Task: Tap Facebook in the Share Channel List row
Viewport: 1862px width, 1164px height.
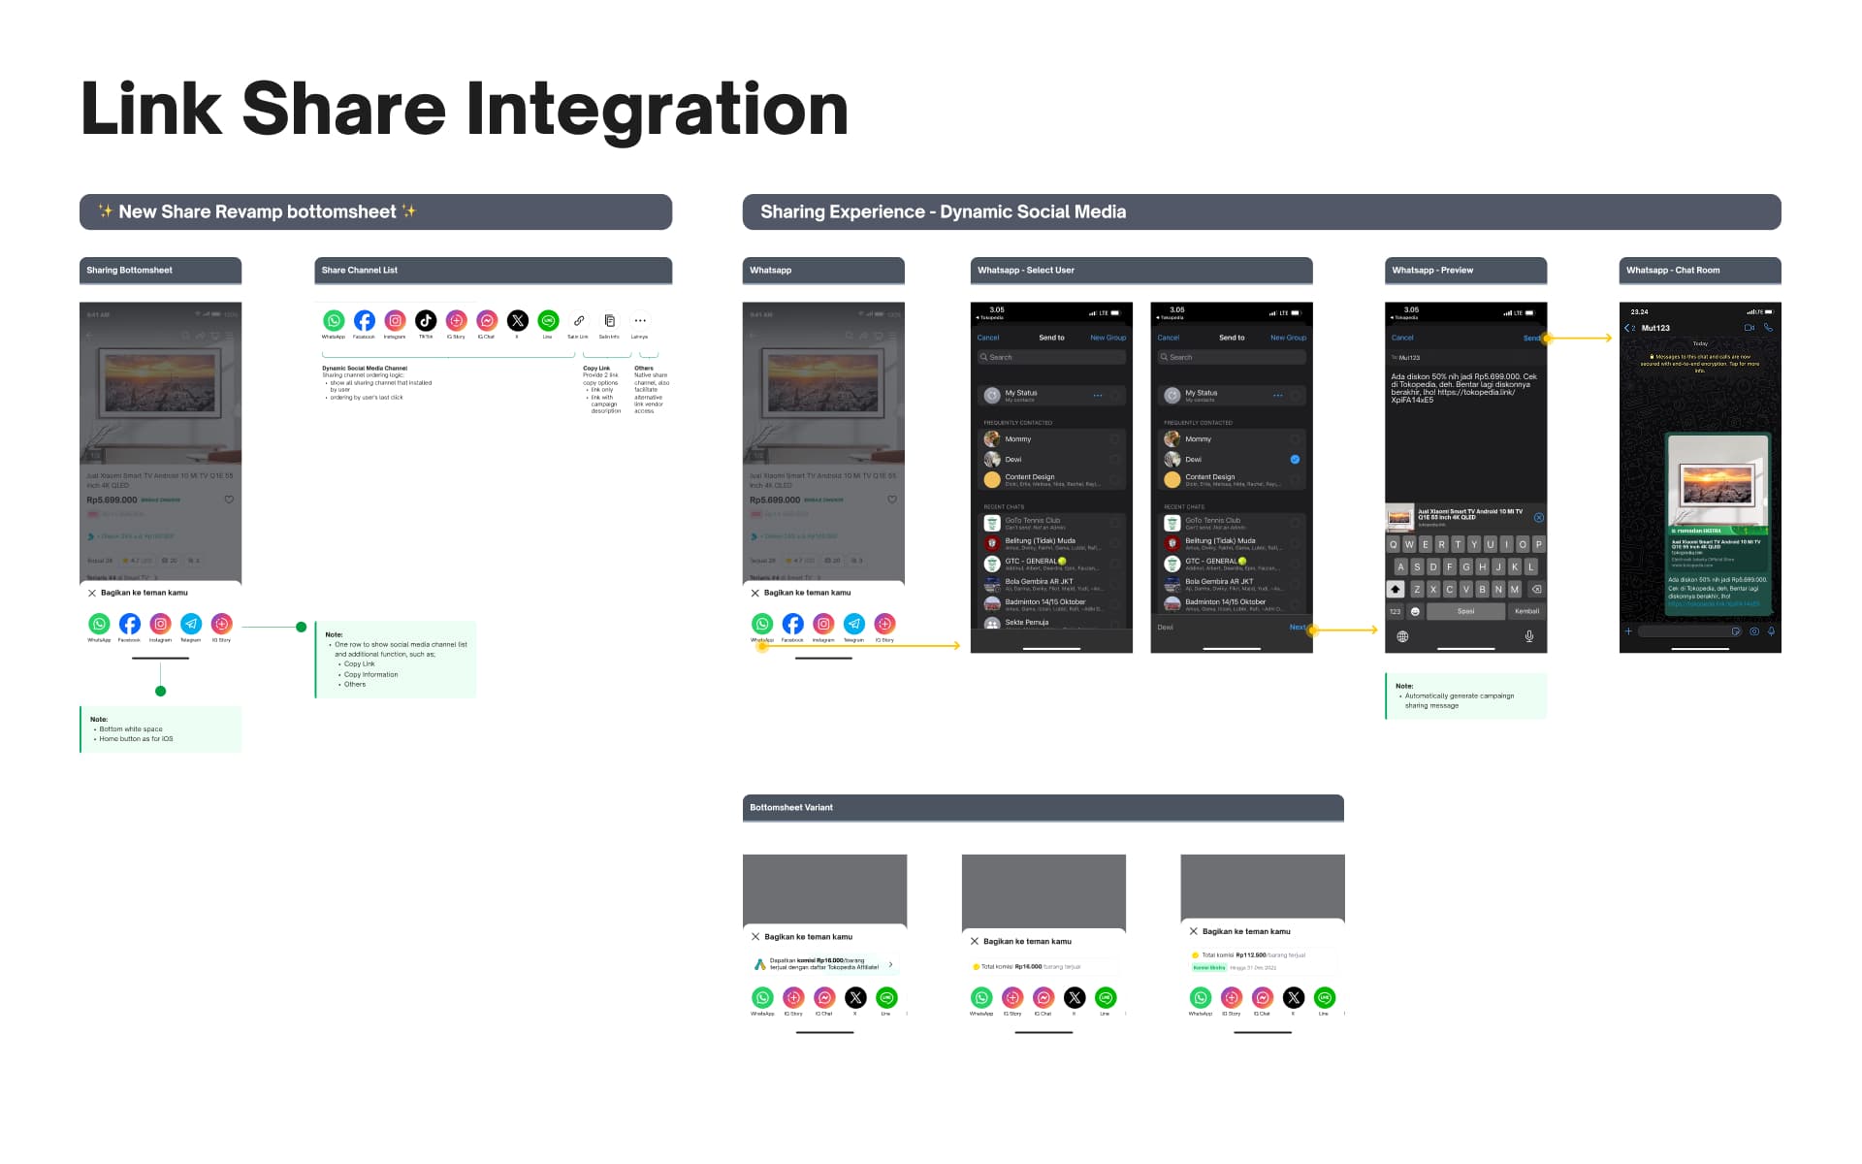Action: coord(365,321)
